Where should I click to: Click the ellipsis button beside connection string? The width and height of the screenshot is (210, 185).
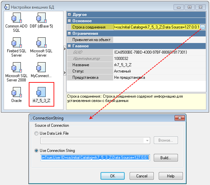203,27
